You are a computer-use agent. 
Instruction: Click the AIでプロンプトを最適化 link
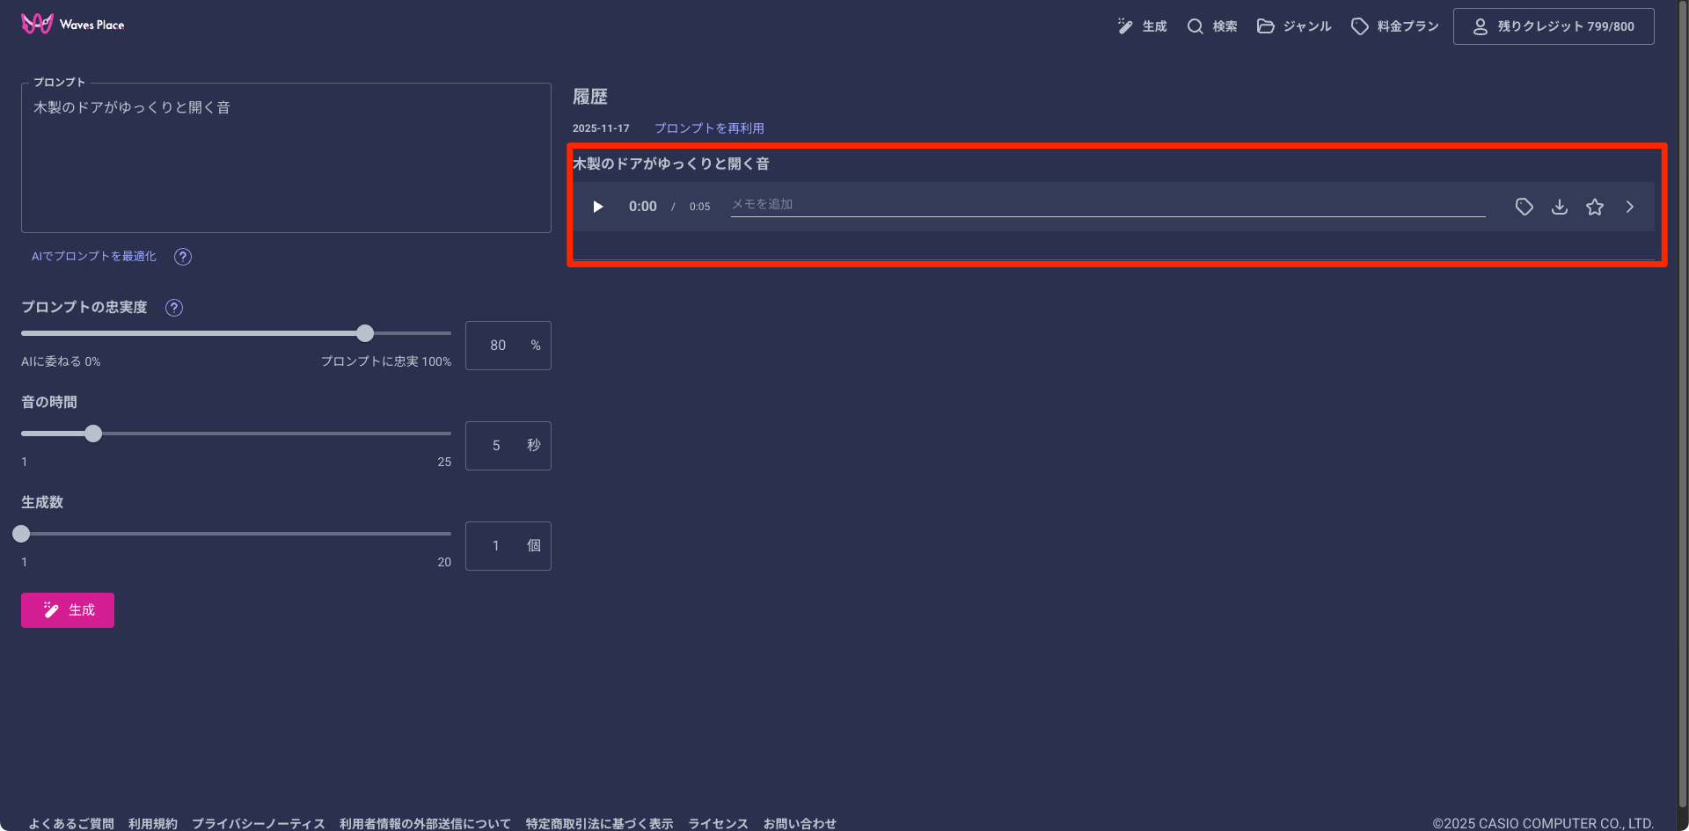(x=94, y=257)
